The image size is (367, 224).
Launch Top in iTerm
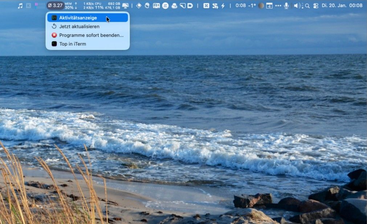coord(73,44)
